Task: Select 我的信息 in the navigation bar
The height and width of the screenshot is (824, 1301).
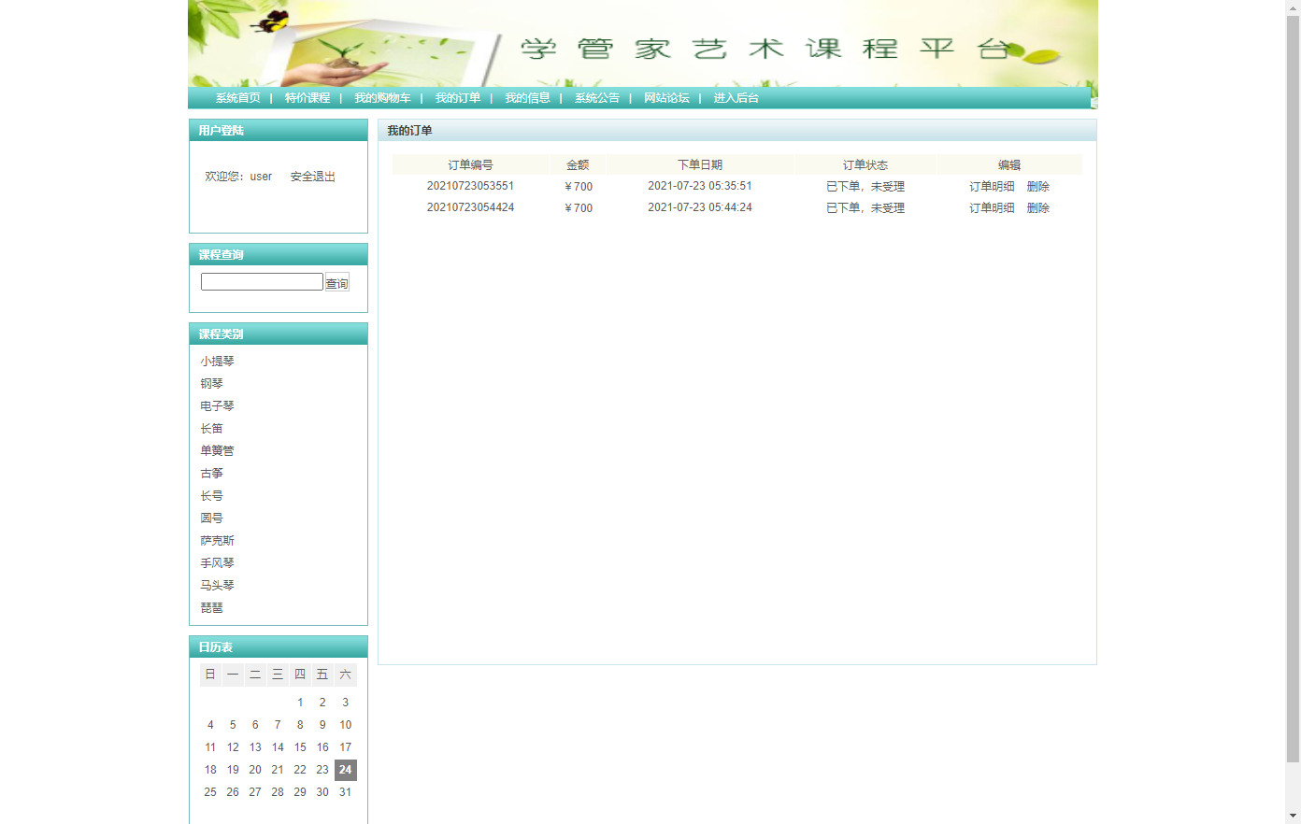Action: [x=527, y=98]
